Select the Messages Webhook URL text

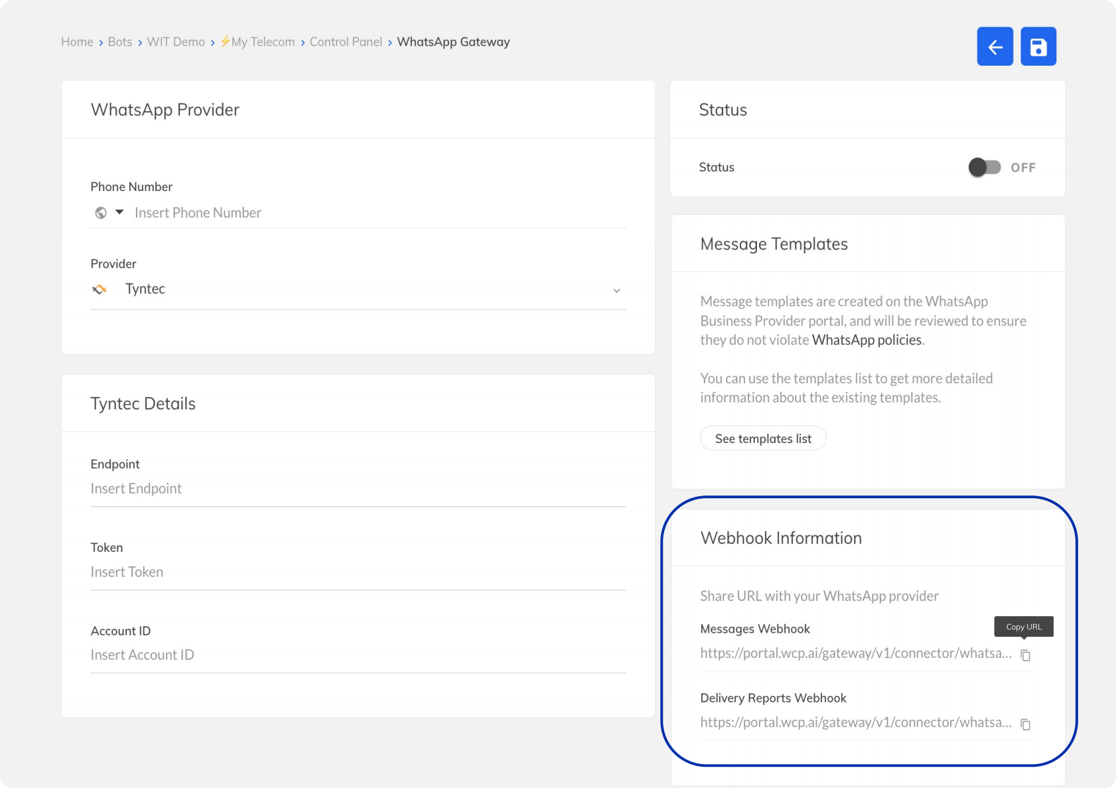(856, 653)
